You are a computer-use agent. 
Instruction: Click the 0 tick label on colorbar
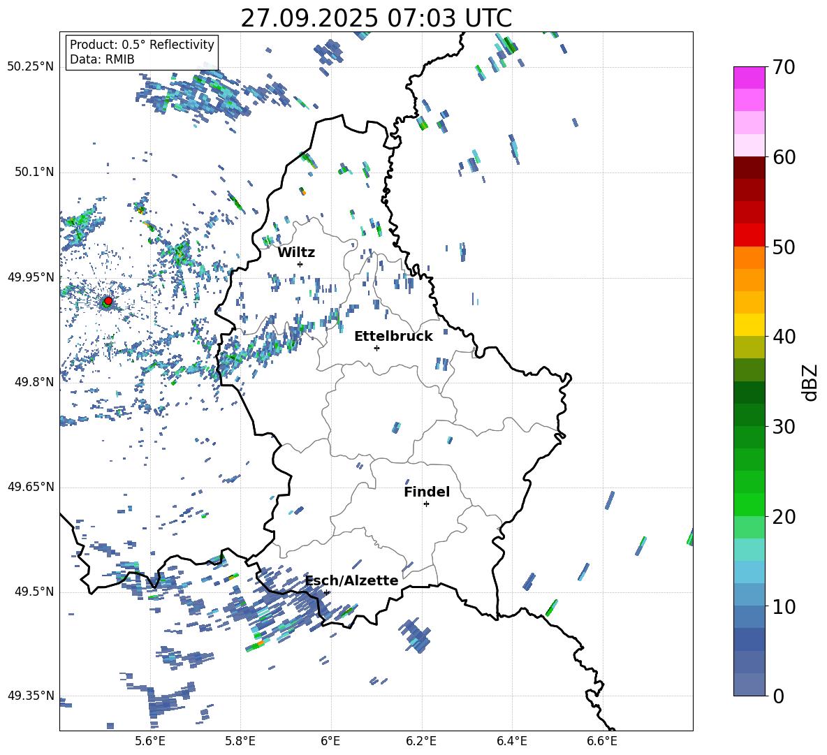[778, 696]
